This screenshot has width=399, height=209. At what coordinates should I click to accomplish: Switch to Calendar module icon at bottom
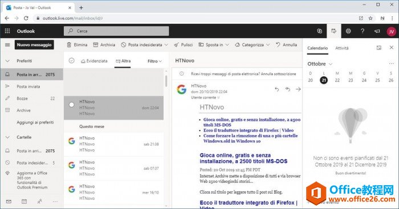coord(24,202)
